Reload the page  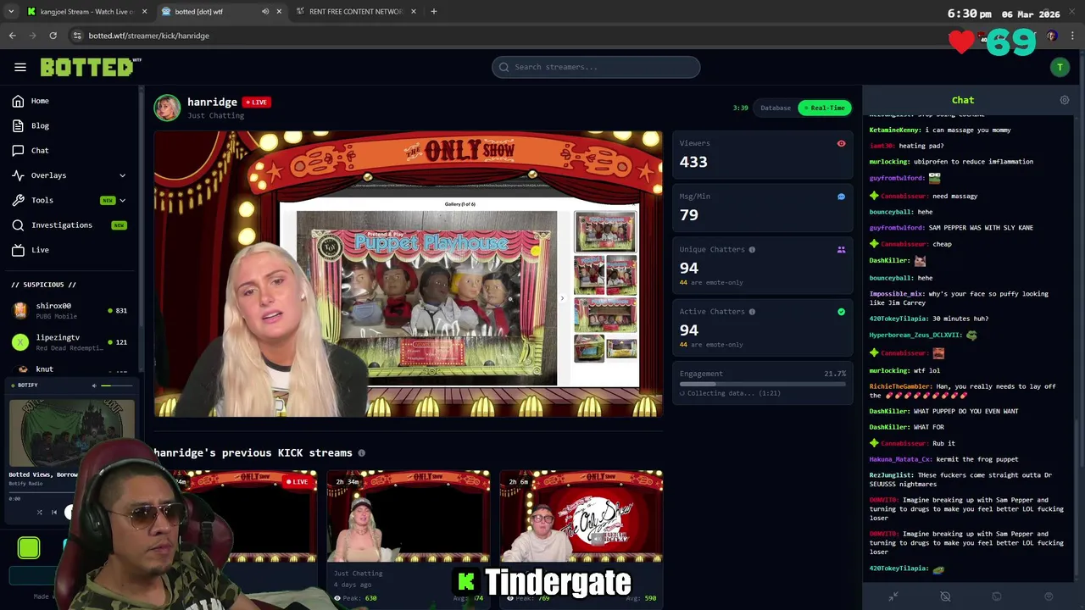click(x=53, y=36)
